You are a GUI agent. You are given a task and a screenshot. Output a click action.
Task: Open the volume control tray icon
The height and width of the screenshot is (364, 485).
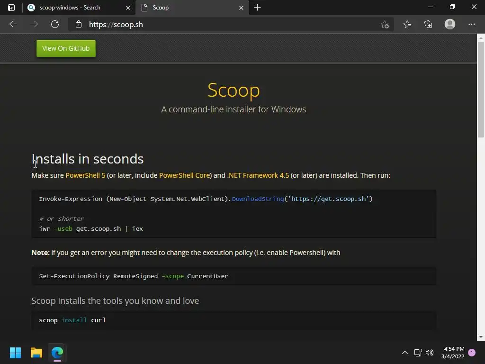click(x=430, y=353)
